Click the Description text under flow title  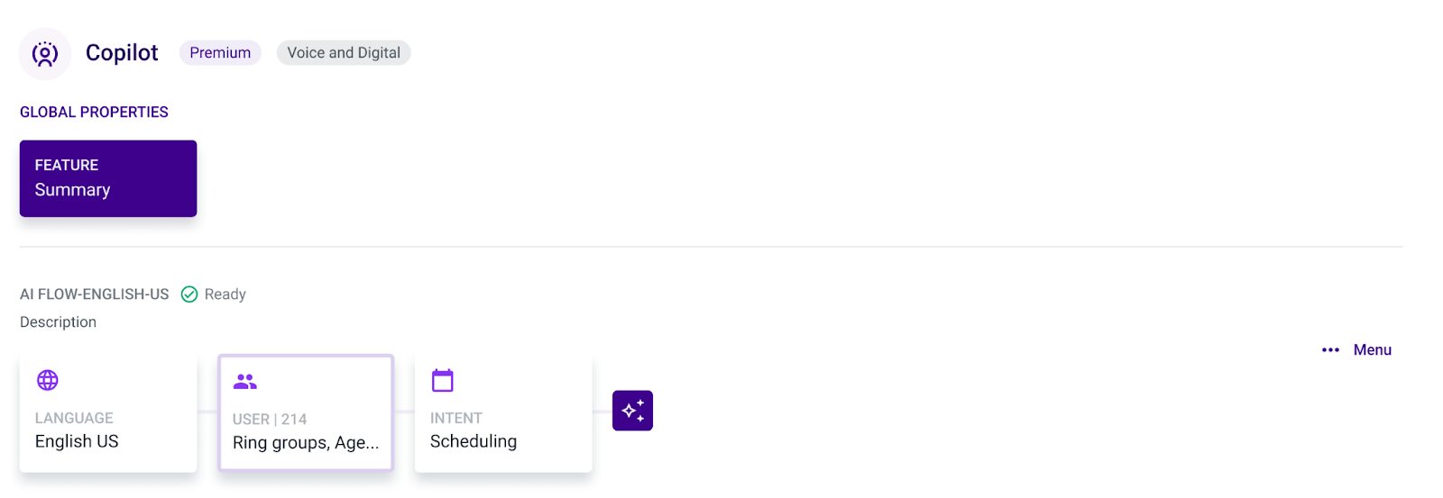point(58,322)
